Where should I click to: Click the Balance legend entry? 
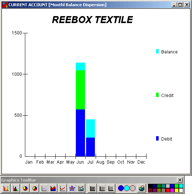[x=167, y=52]
